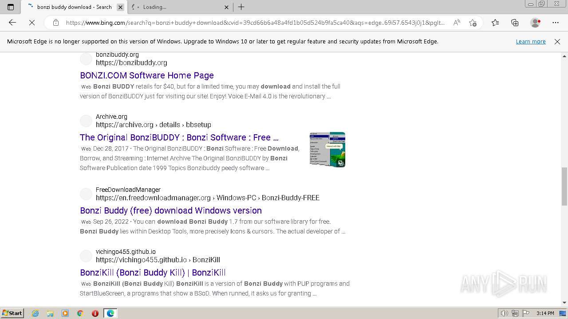Open The Original BonziBUDDY archive result
Screen dimensions: 568x319
[179, 137]
